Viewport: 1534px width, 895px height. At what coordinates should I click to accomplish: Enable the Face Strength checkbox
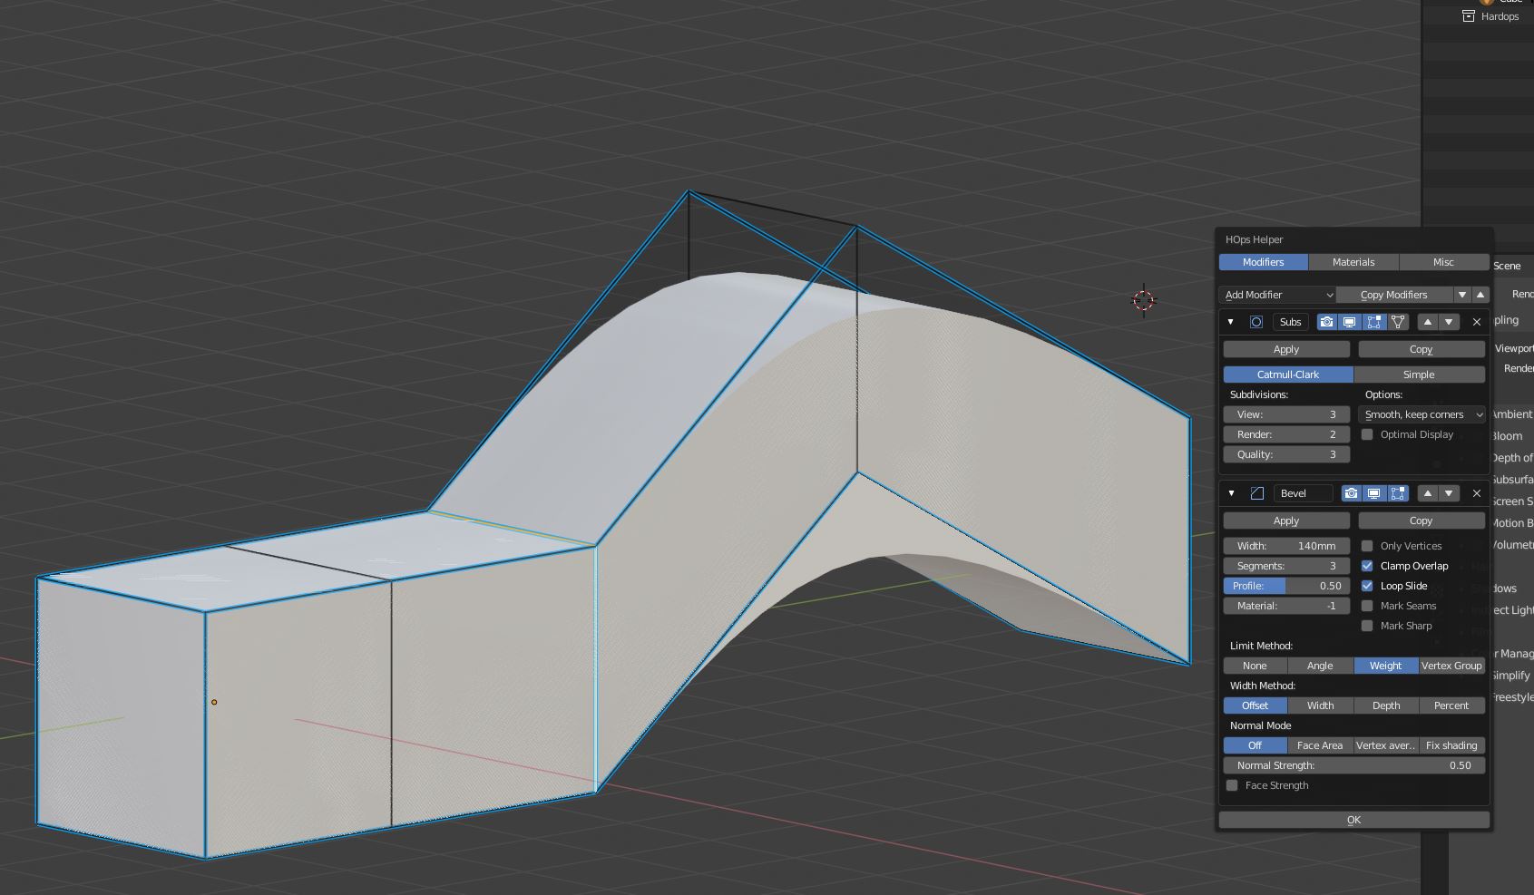(1232, 785)
